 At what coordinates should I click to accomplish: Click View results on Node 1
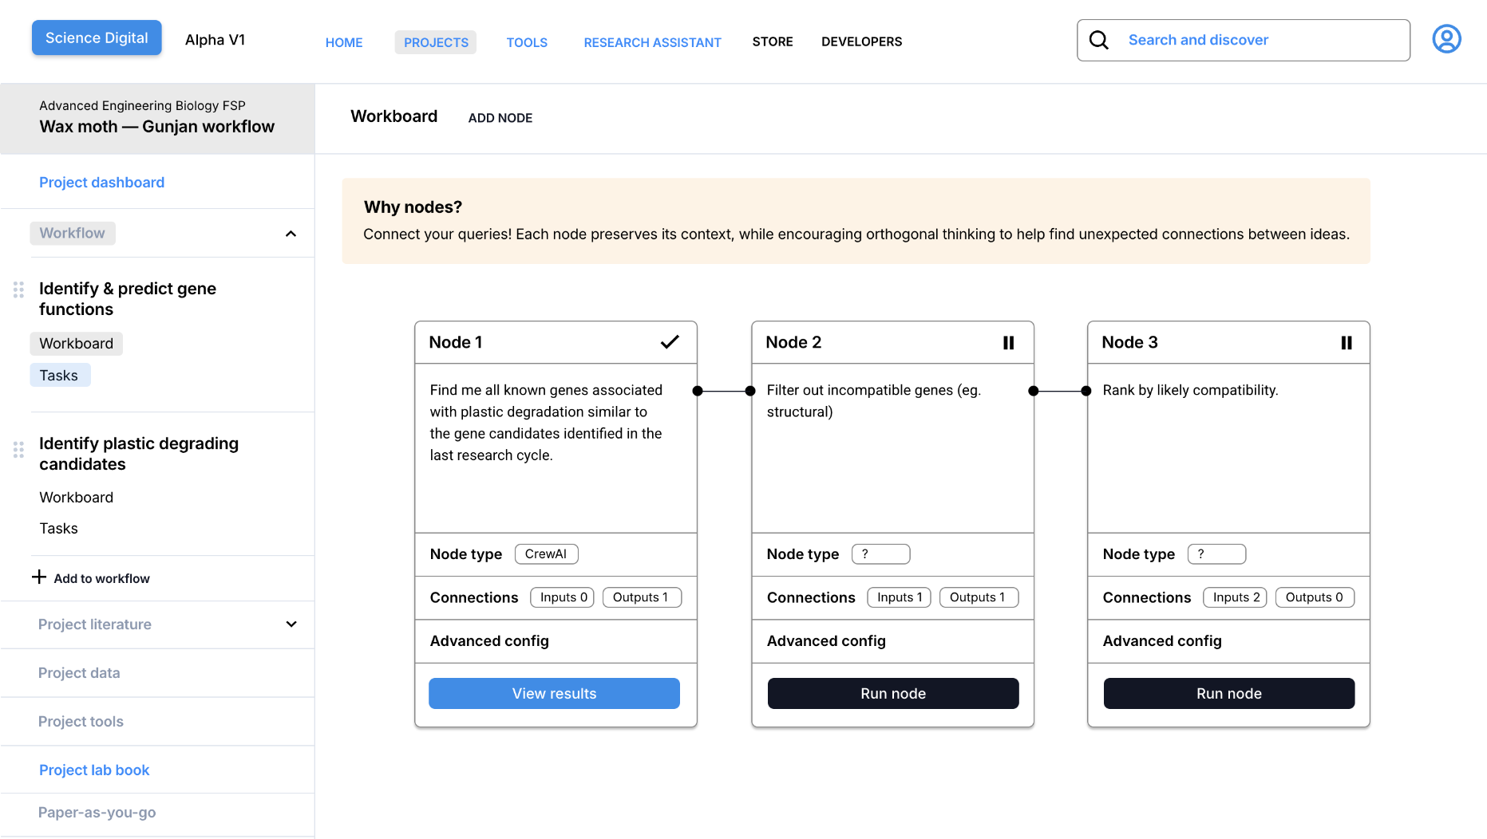point(554,693)
